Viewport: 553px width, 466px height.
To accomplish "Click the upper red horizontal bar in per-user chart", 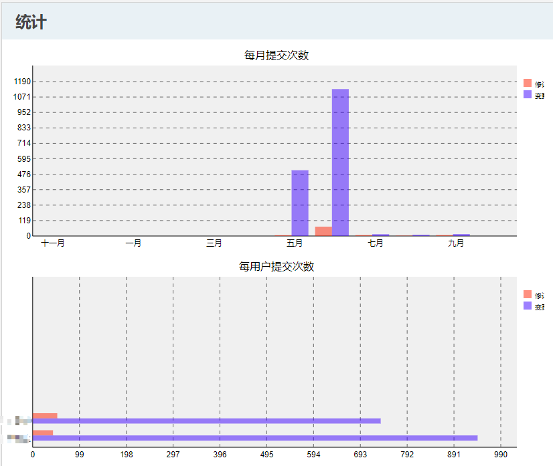I will click(x=45, y=416).
